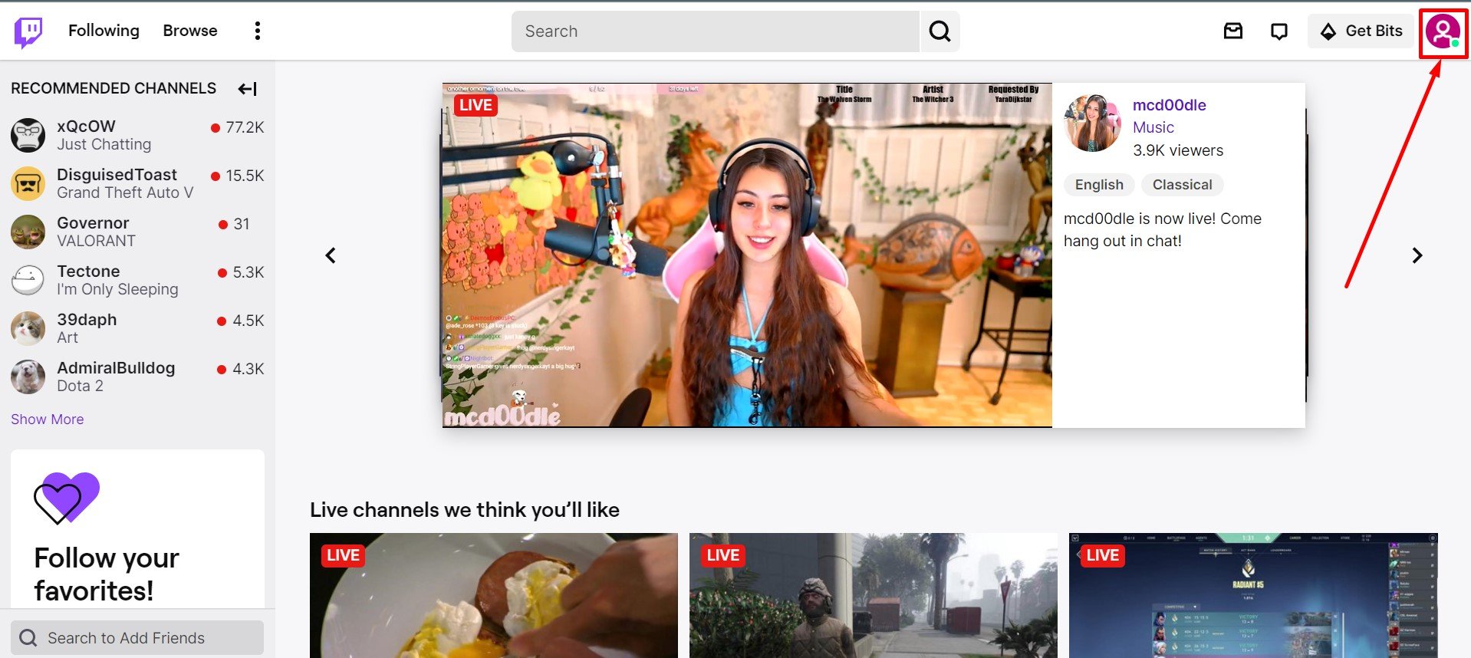Viewport: 1471px width, 658px height.
Task: Open the Governor VALORANT channel
Action: click(137, 232)
